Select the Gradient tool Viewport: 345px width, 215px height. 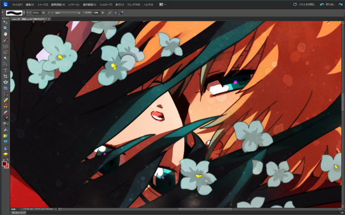[5, 136]
